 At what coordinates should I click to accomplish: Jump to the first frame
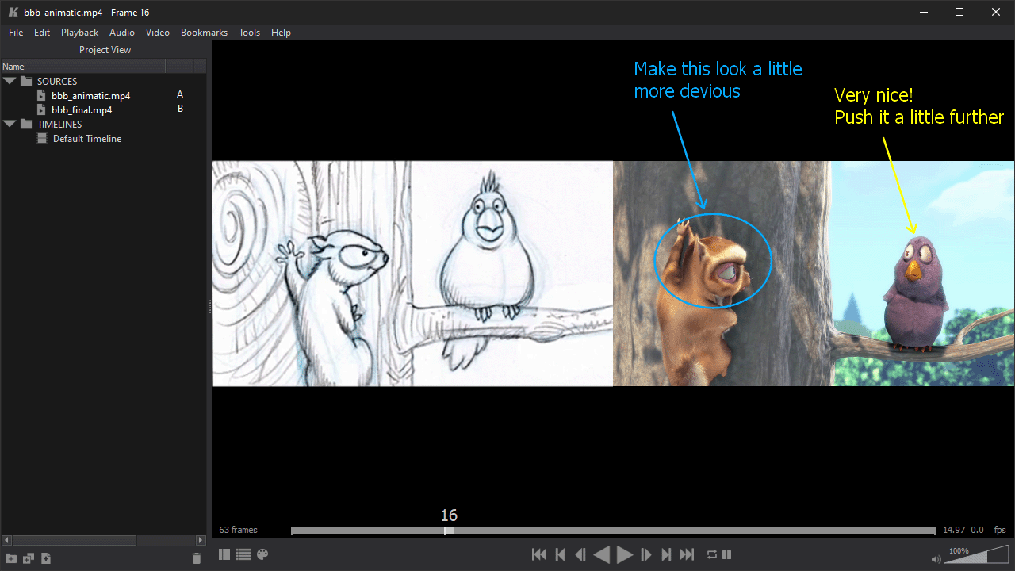pyautogui.click(x=539, y=554)
